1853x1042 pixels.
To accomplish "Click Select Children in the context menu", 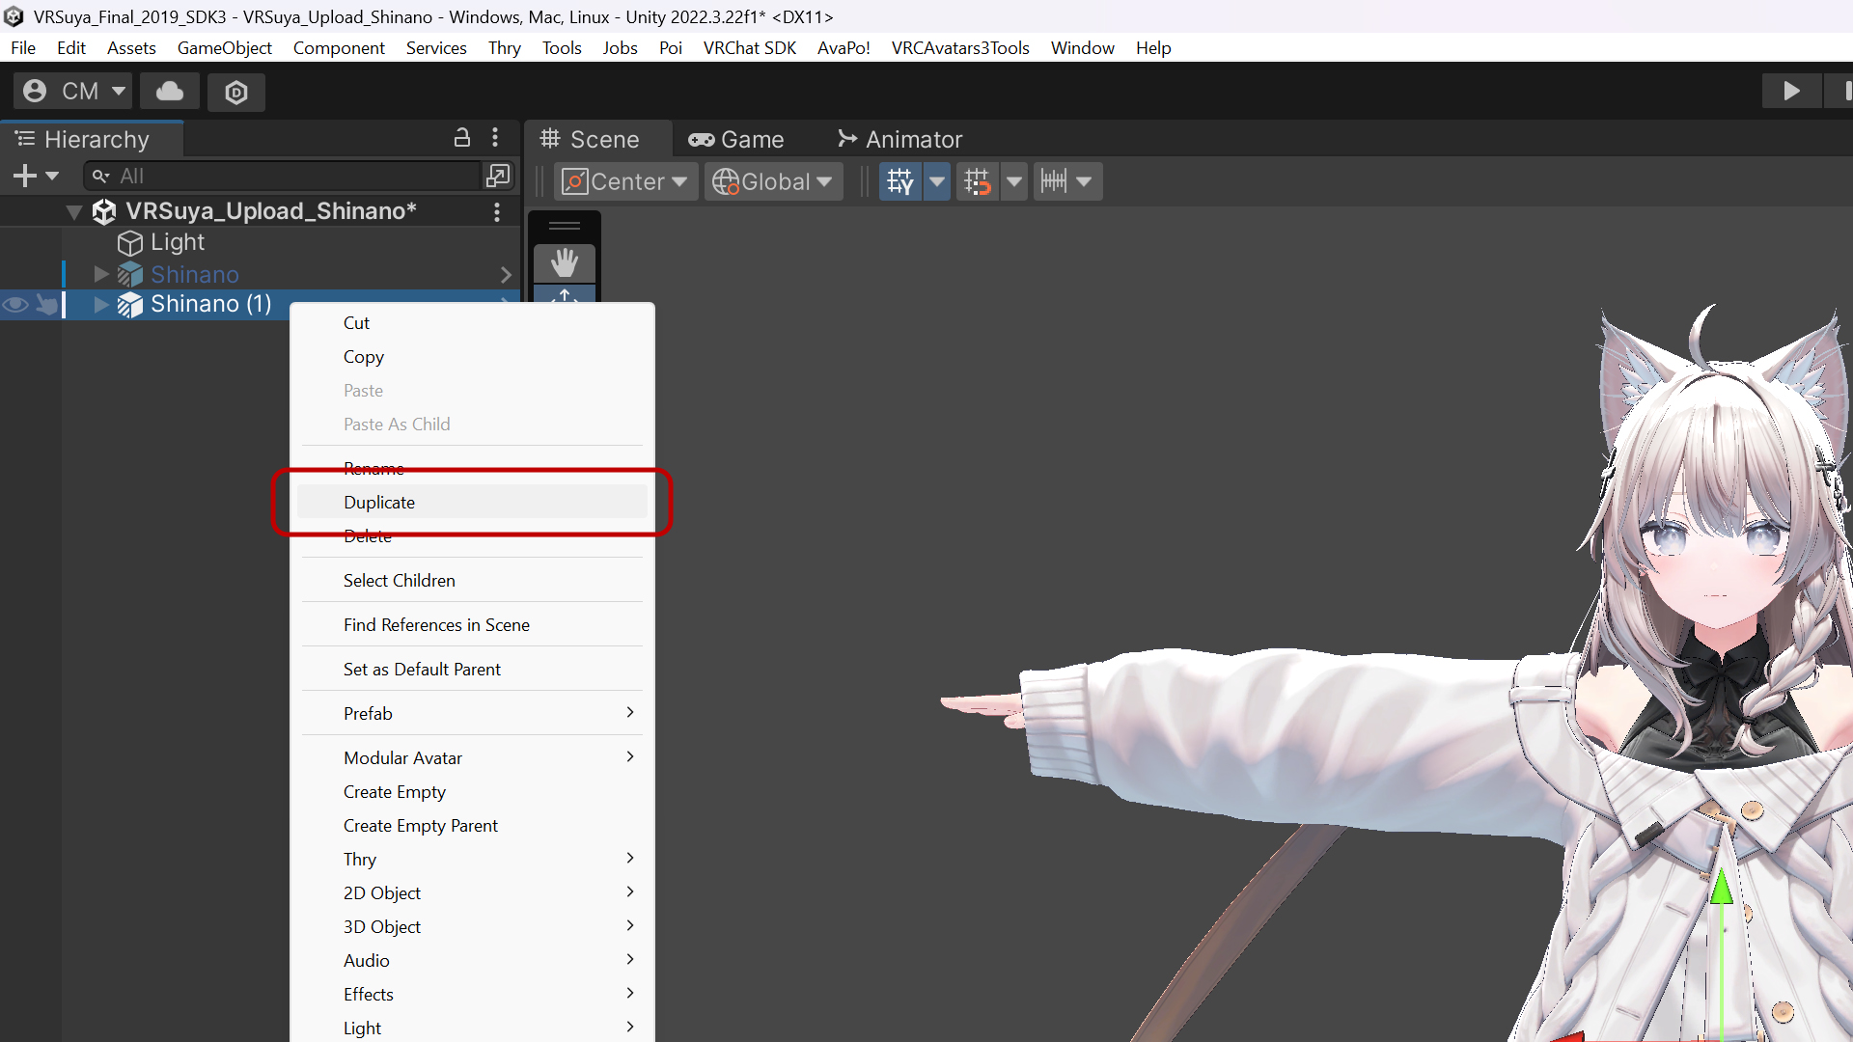I will coord(472,581).
